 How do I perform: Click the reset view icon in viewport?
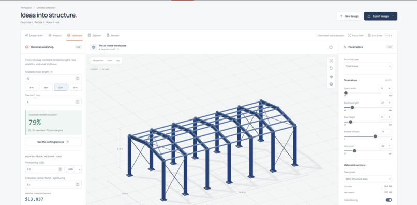tap(331, 69)
